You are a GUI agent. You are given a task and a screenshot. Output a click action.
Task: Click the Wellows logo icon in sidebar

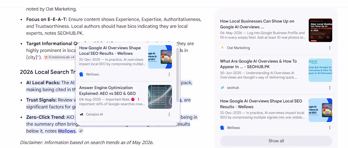pos(222,128)
